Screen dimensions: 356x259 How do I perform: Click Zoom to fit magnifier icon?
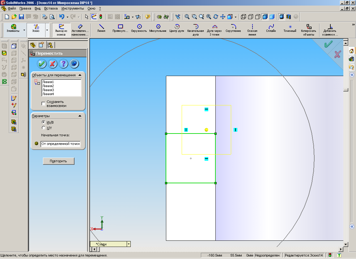point(187,17)
